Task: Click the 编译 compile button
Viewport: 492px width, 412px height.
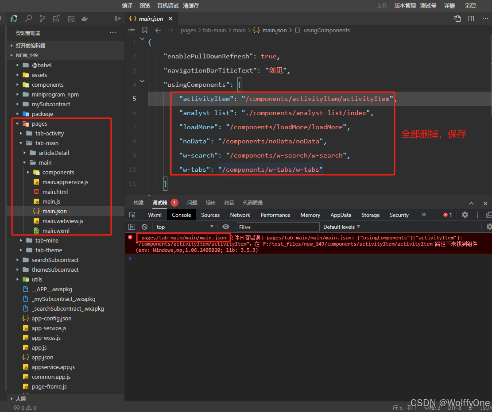Action: point(127,6)
